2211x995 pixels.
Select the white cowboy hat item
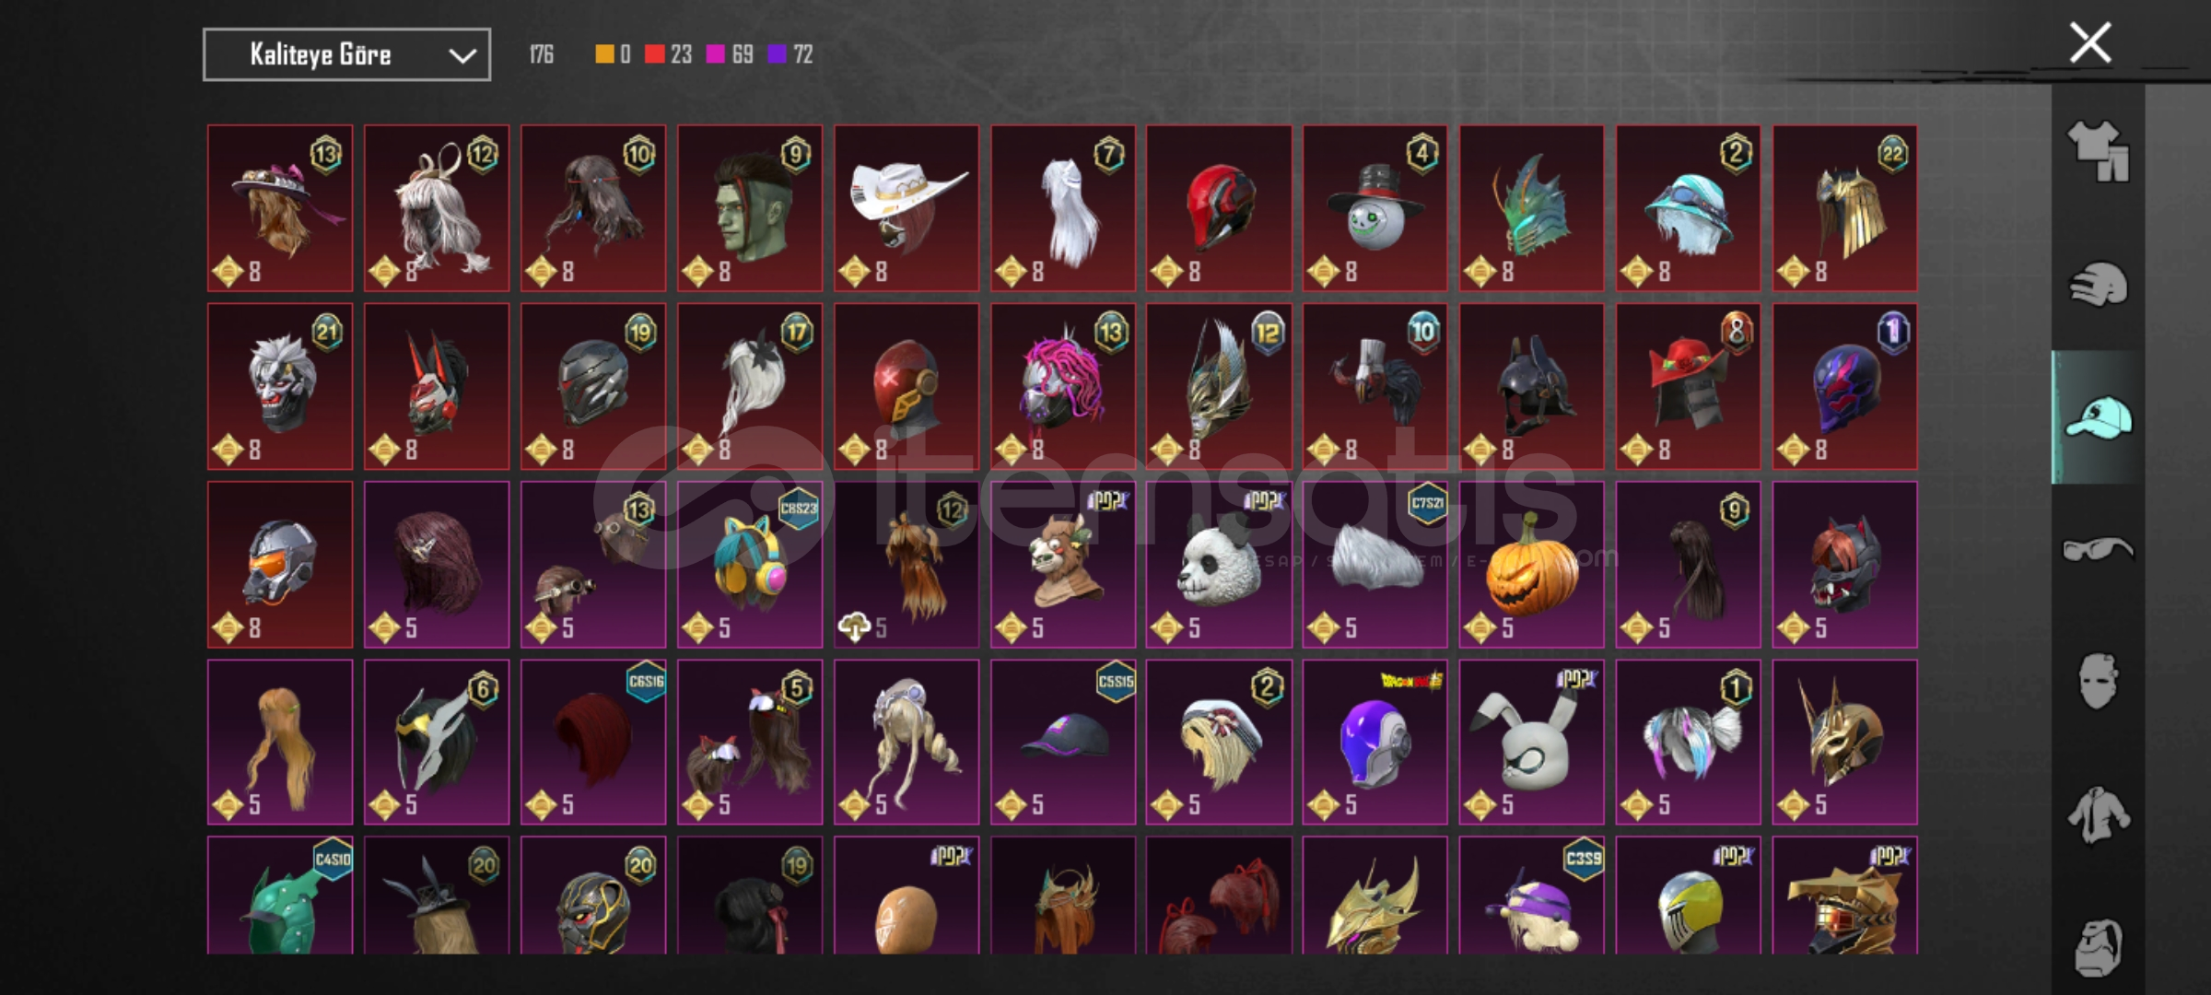tap(907, 208)
